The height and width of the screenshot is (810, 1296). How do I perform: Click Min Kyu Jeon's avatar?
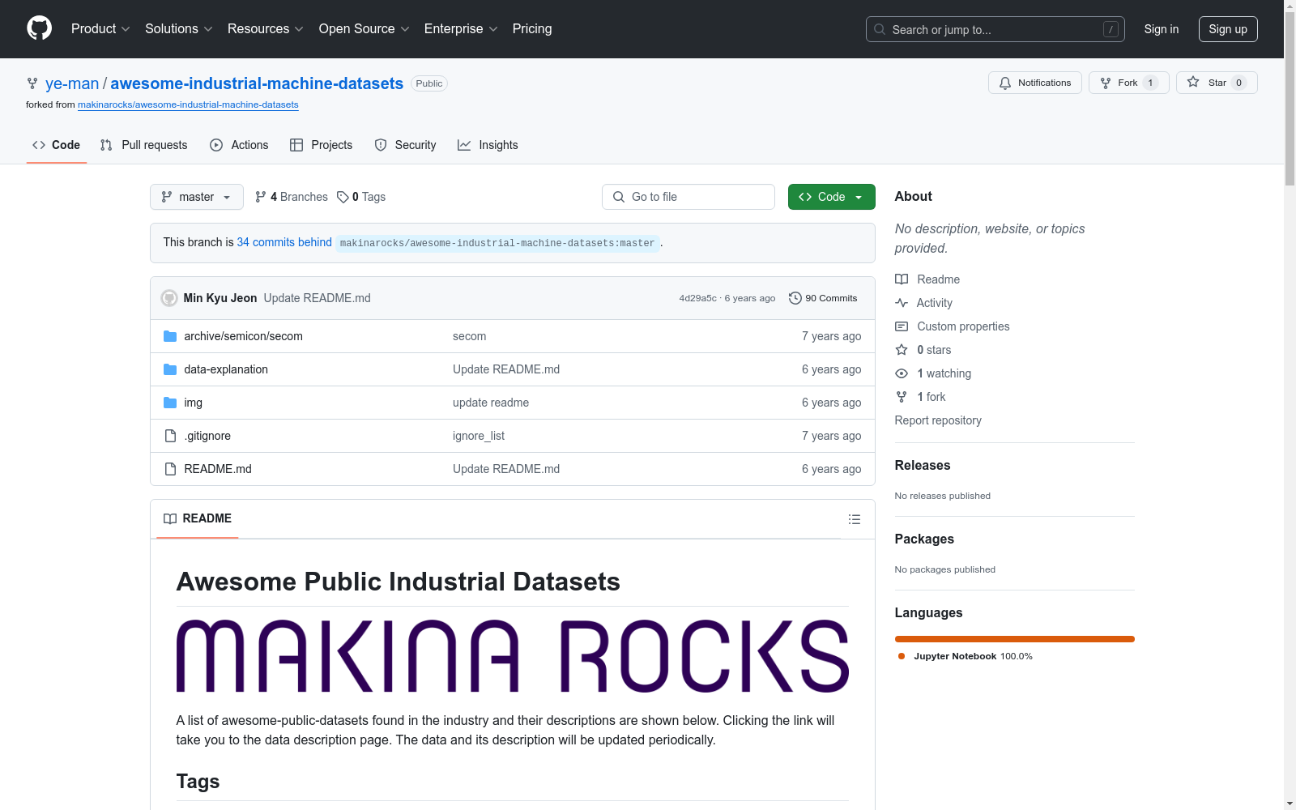169,298
